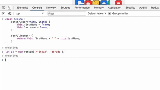Open the Elements tab
Viewport: 160px width, 90px height.
pos(22,8)
